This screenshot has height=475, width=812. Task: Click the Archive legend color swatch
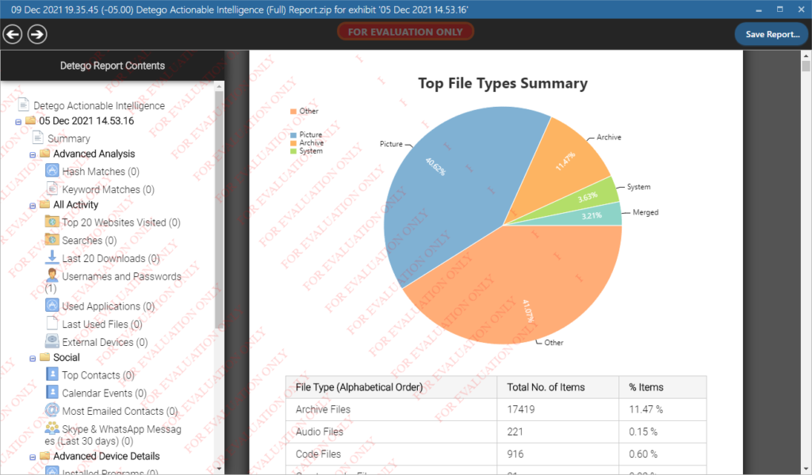pos(293,143)
